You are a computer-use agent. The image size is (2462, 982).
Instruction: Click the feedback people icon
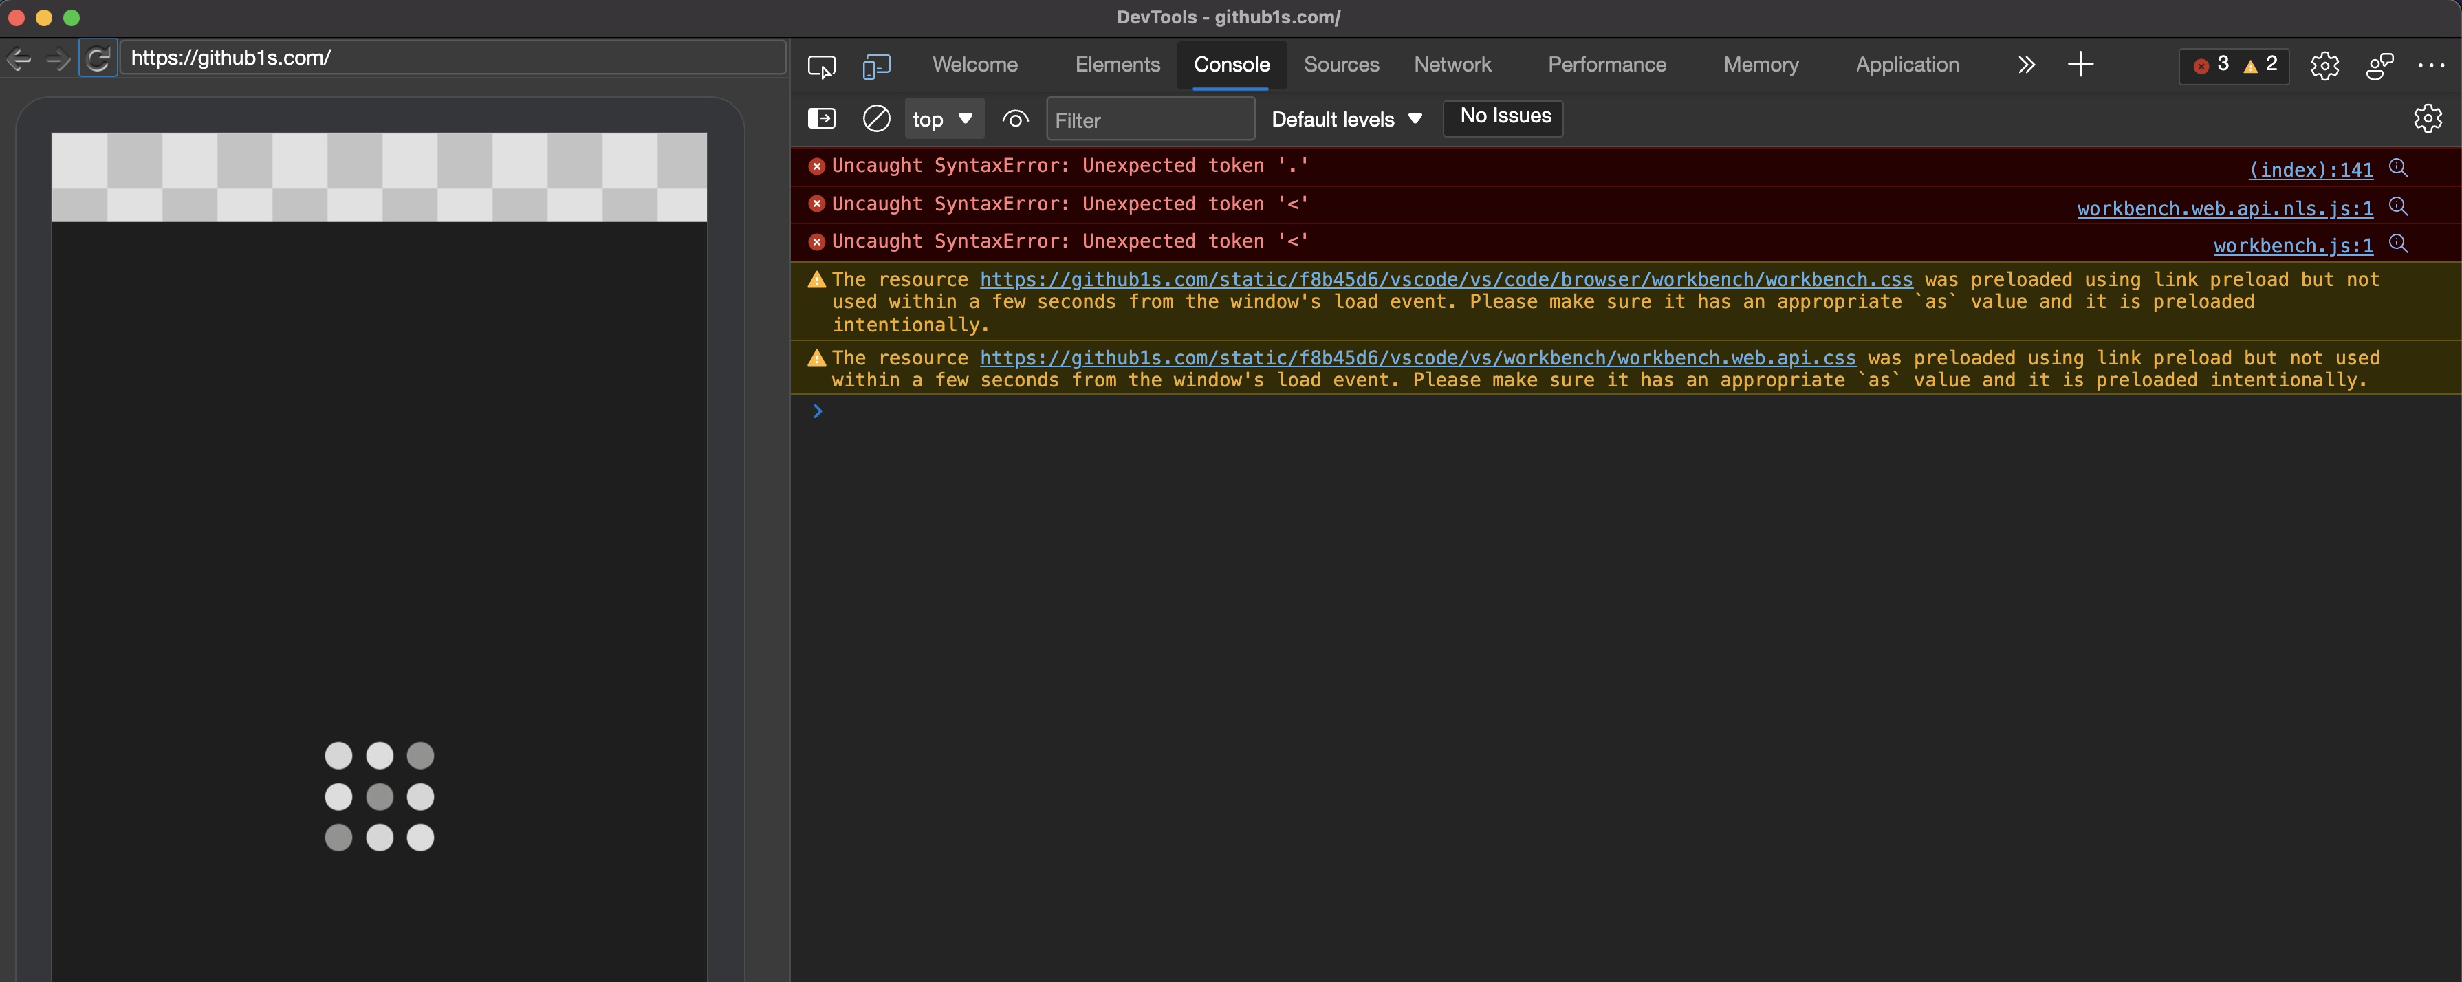[2379, 66]
